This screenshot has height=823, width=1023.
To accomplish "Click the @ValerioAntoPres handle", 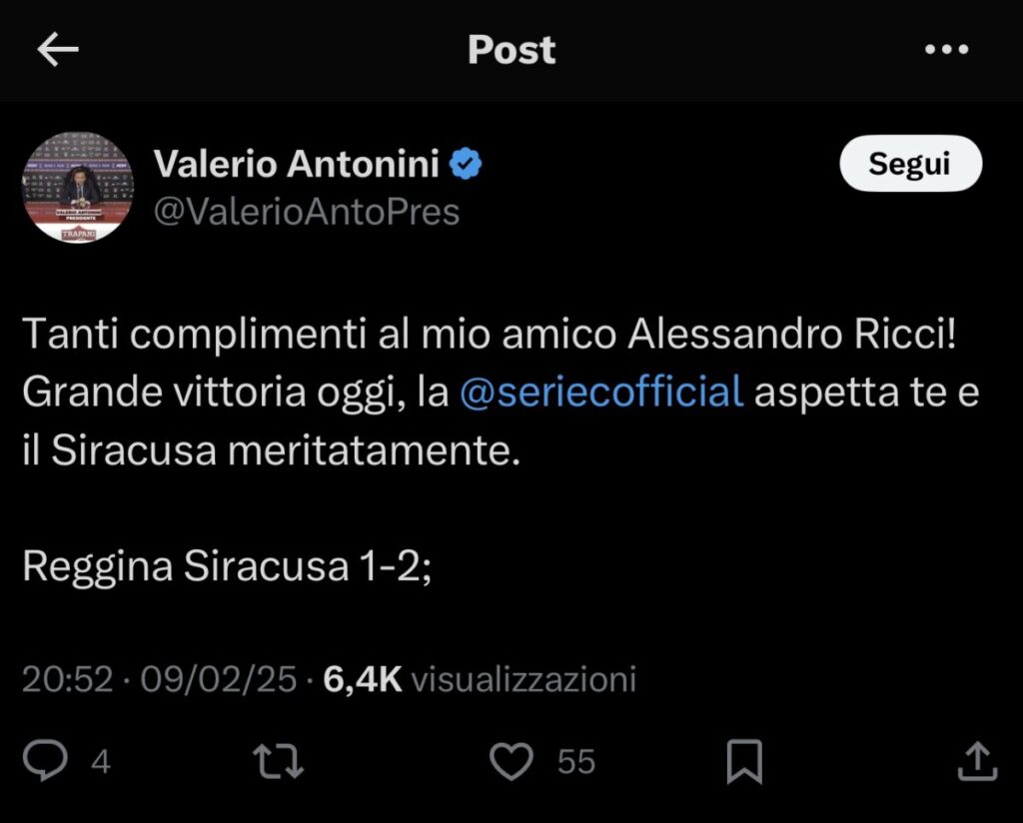I will (x=306, y=212).
